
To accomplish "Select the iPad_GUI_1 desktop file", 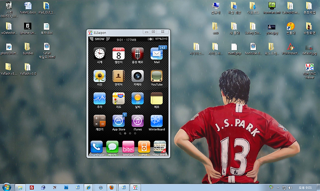I will [47, 8].
